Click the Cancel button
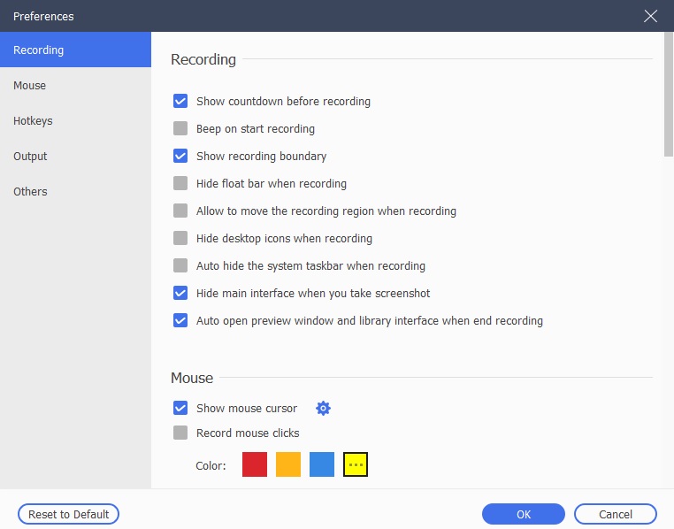 (x=615, y=514)
